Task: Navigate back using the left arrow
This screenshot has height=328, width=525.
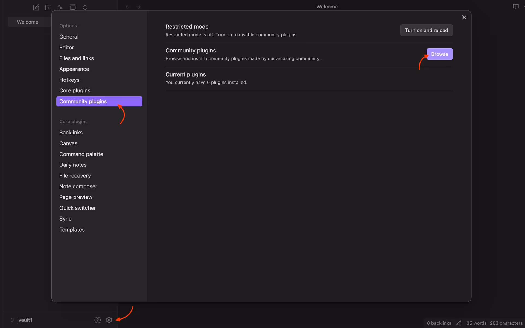Action: (x=127, y=7)
